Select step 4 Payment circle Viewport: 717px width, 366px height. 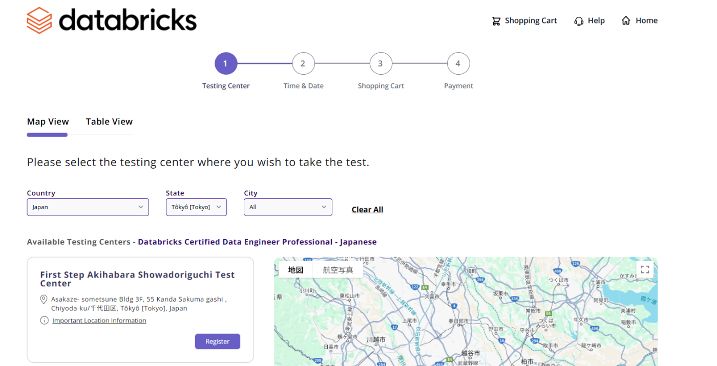point(458,64)
